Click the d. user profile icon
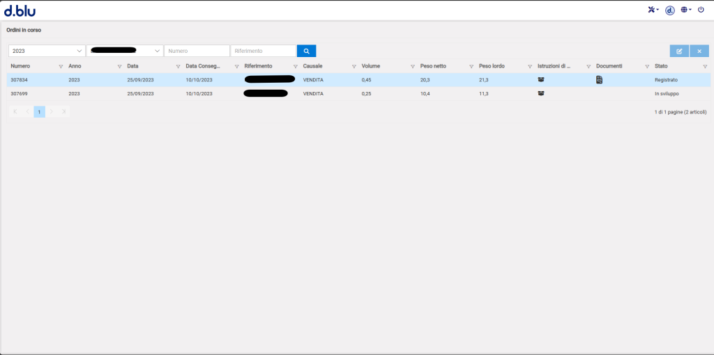The width and height of the screenshot is (714, 355). (x=669, y=10)
